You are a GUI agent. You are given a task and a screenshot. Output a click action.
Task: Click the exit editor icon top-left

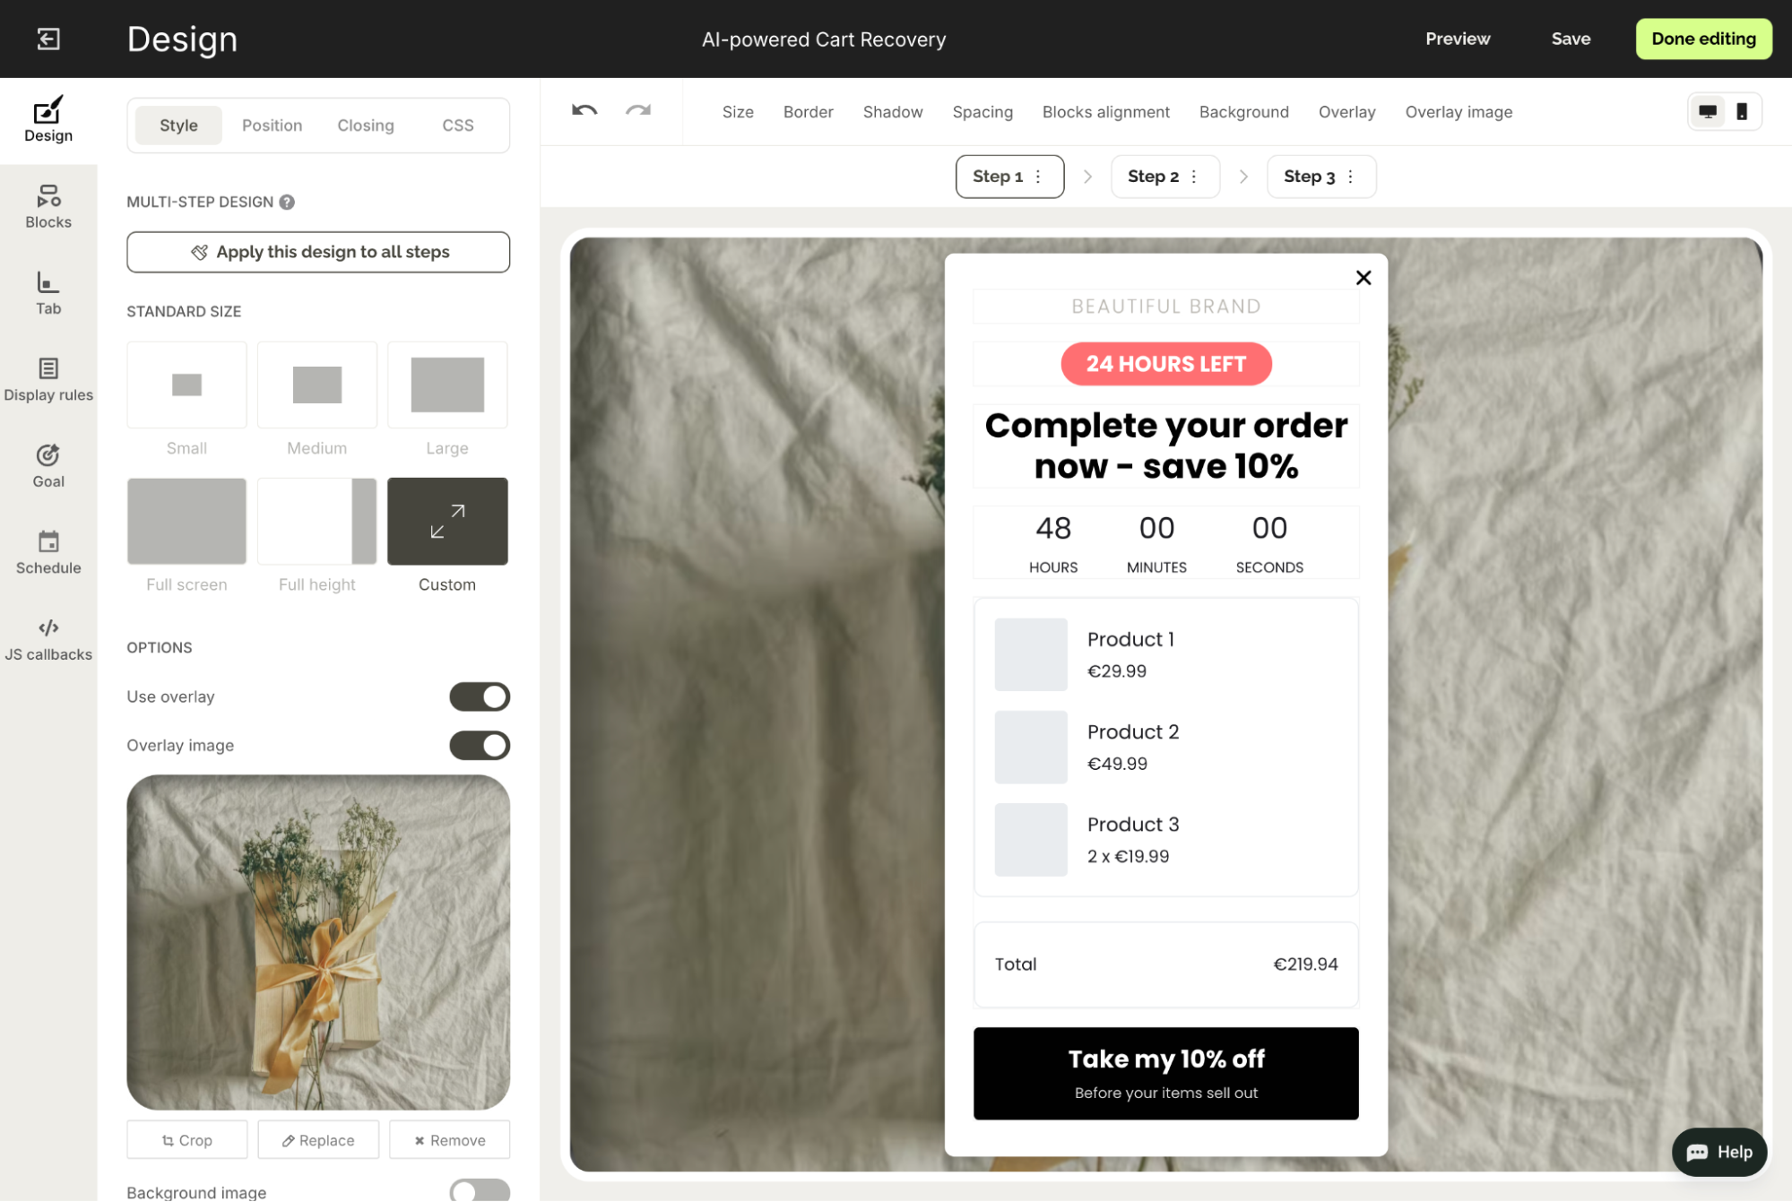(48, 39)
